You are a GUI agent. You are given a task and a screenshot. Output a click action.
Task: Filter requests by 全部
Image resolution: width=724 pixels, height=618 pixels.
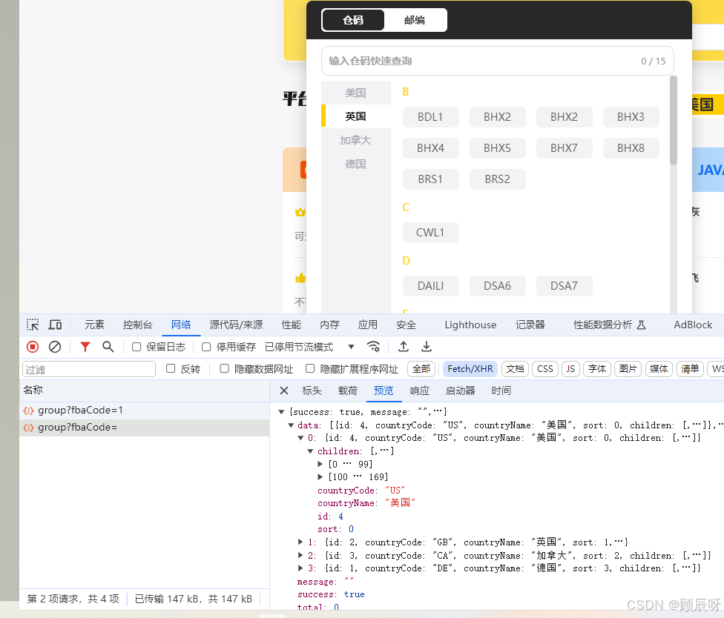(x=421, y=369)
